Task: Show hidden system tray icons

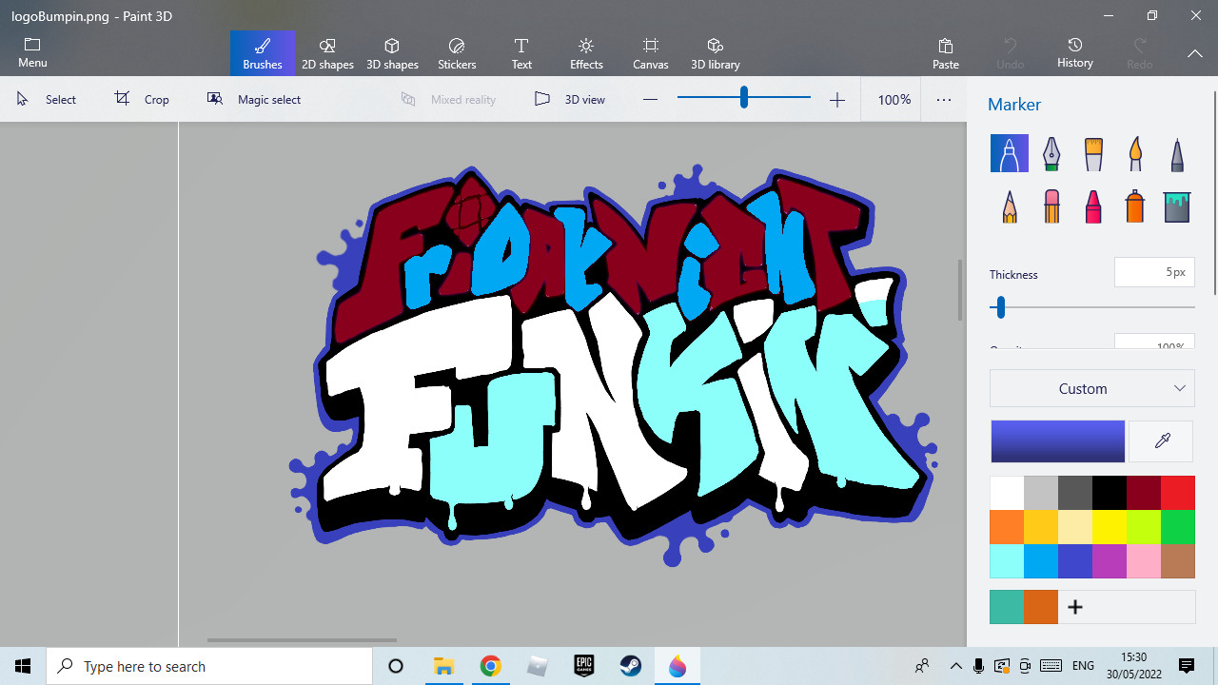Action: [955, 666]
